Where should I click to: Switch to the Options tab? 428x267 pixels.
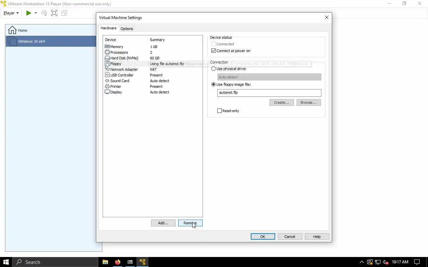coord(127,29)
